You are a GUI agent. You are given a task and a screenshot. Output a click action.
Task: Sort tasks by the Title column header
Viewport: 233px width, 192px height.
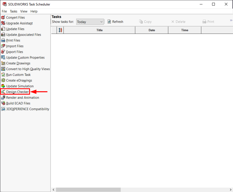point(99,30)
